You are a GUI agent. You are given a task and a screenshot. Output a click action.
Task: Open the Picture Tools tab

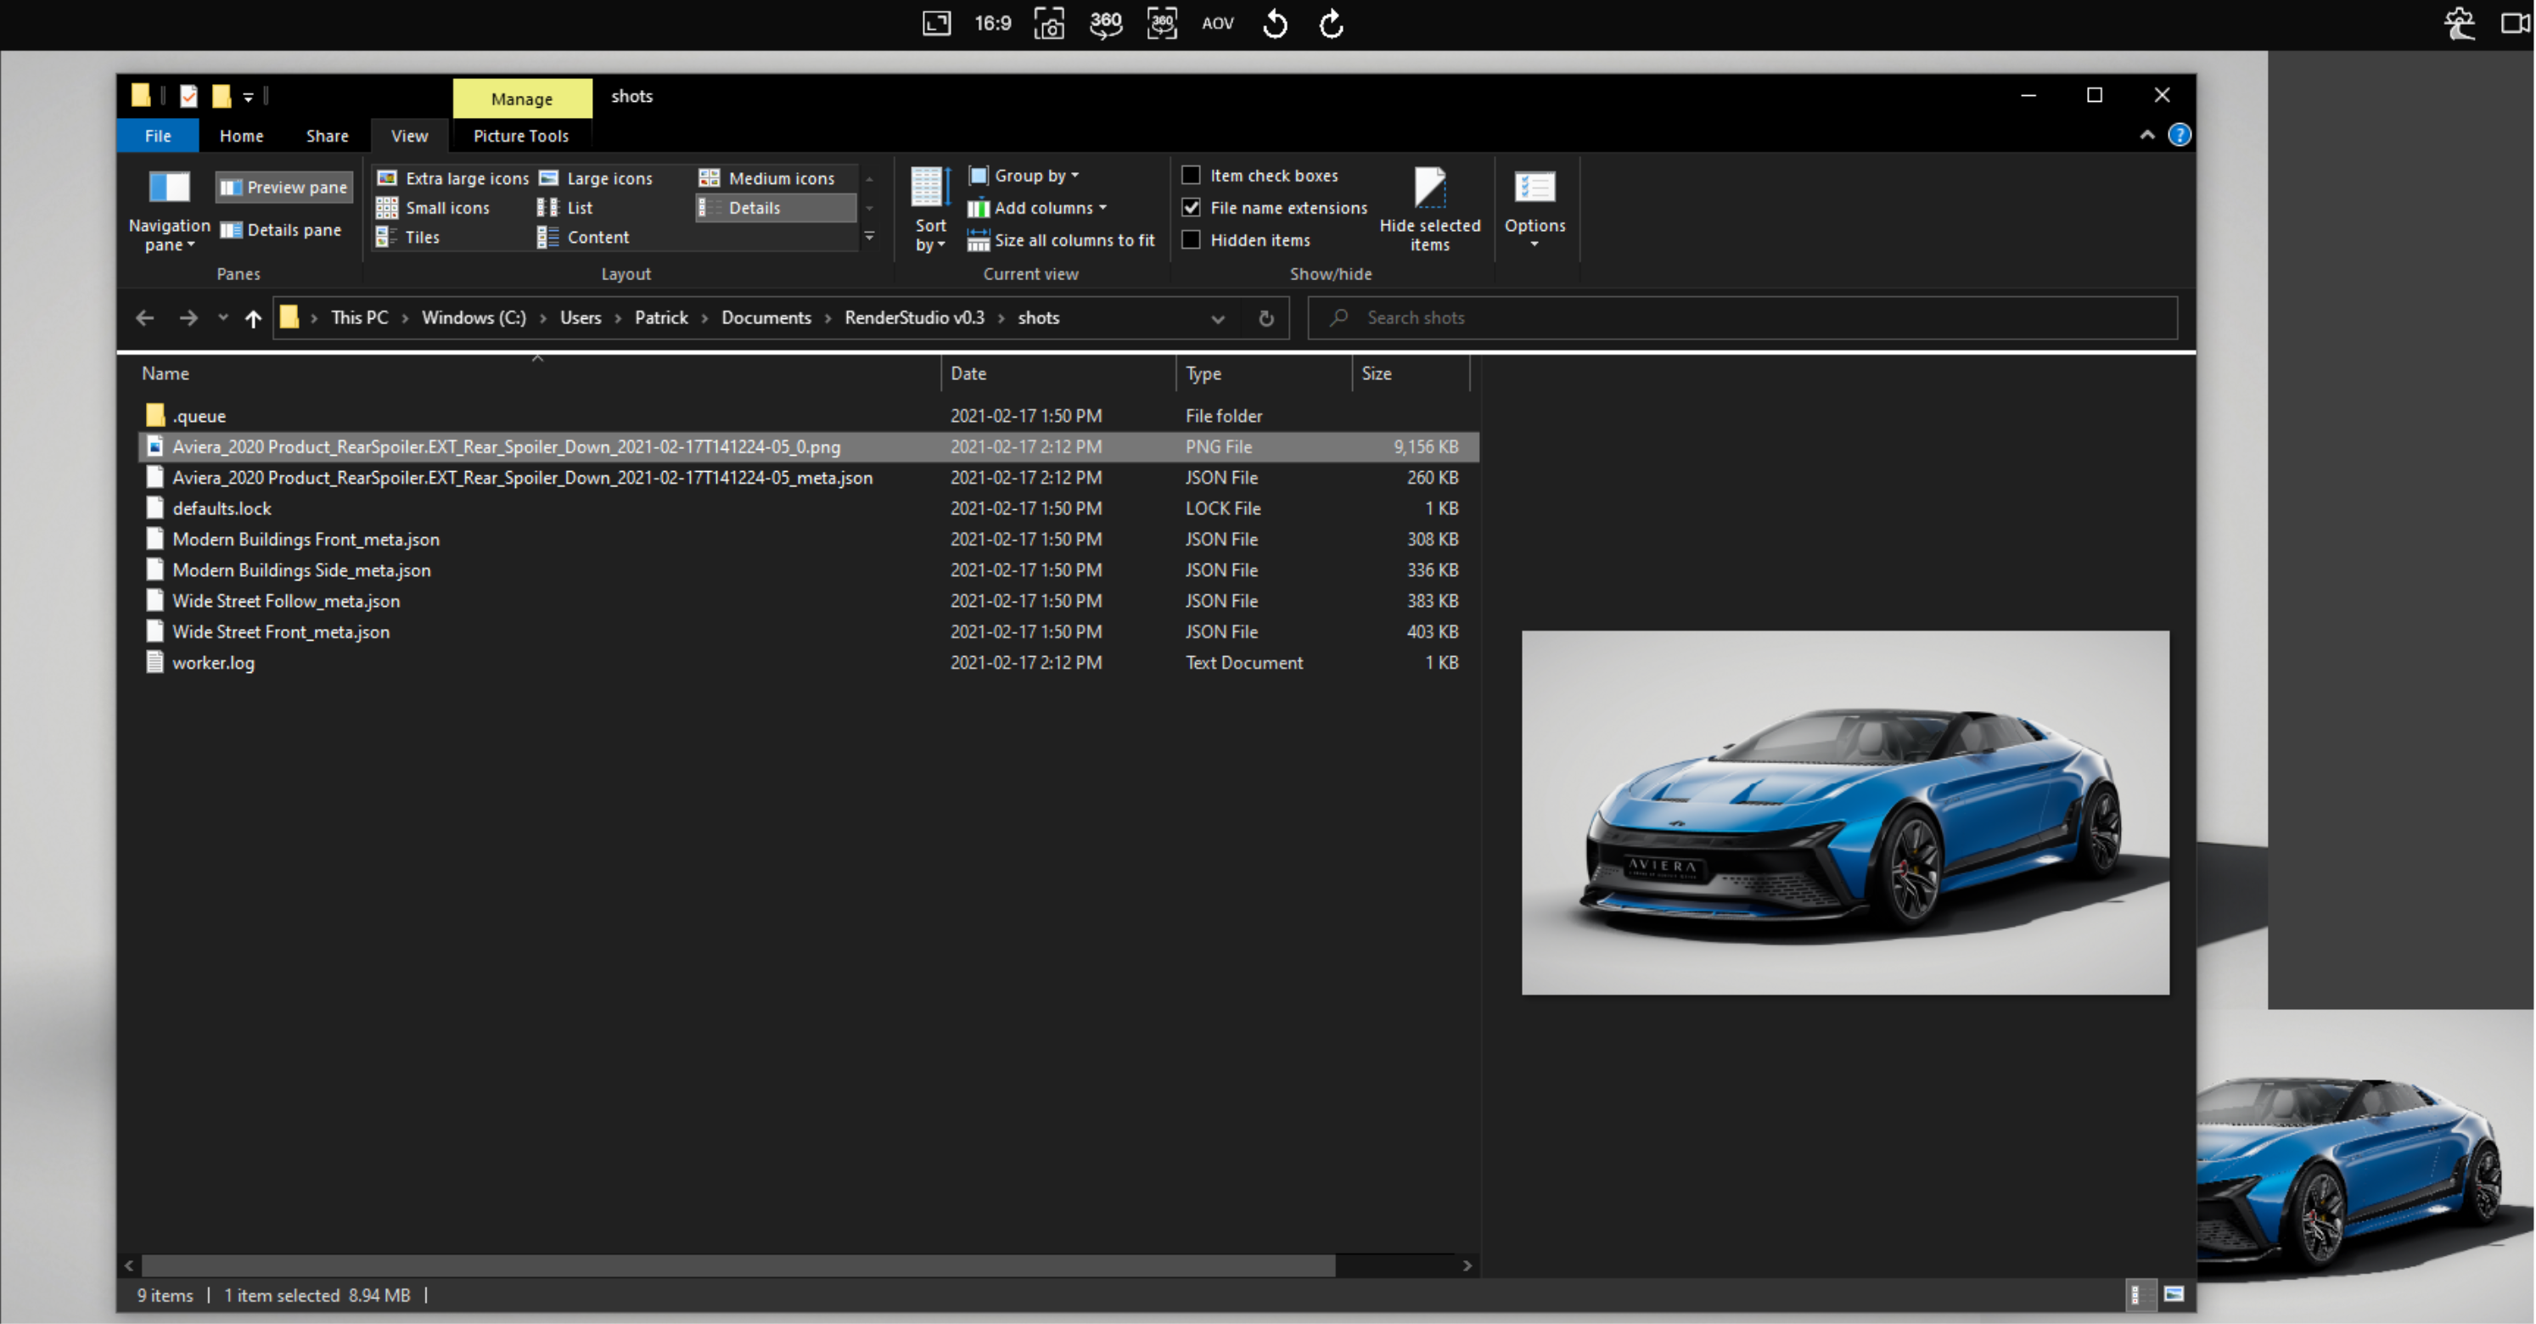(x=521, y=136)
